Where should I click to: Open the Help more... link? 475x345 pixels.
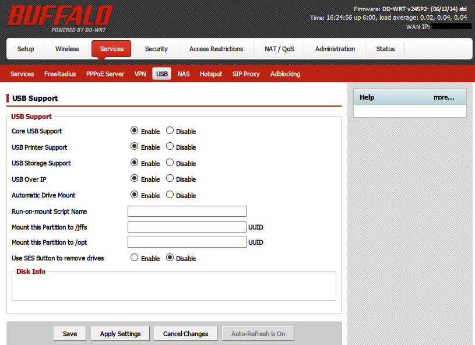click(444, 97)
